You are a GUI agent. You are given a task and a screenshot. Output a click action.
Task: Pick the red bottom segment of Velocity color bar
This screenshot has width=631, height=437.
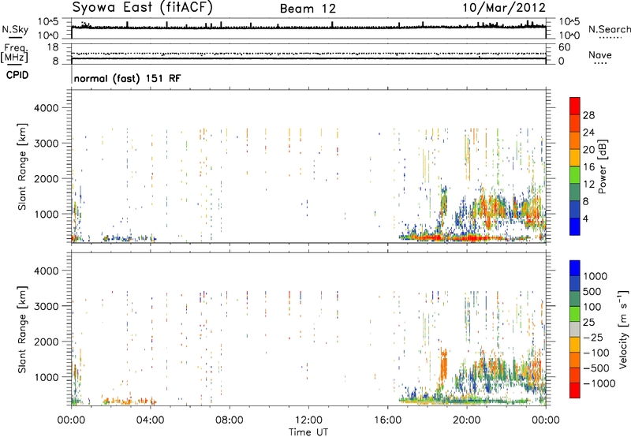pyautogui.click(x=575, y=390)
